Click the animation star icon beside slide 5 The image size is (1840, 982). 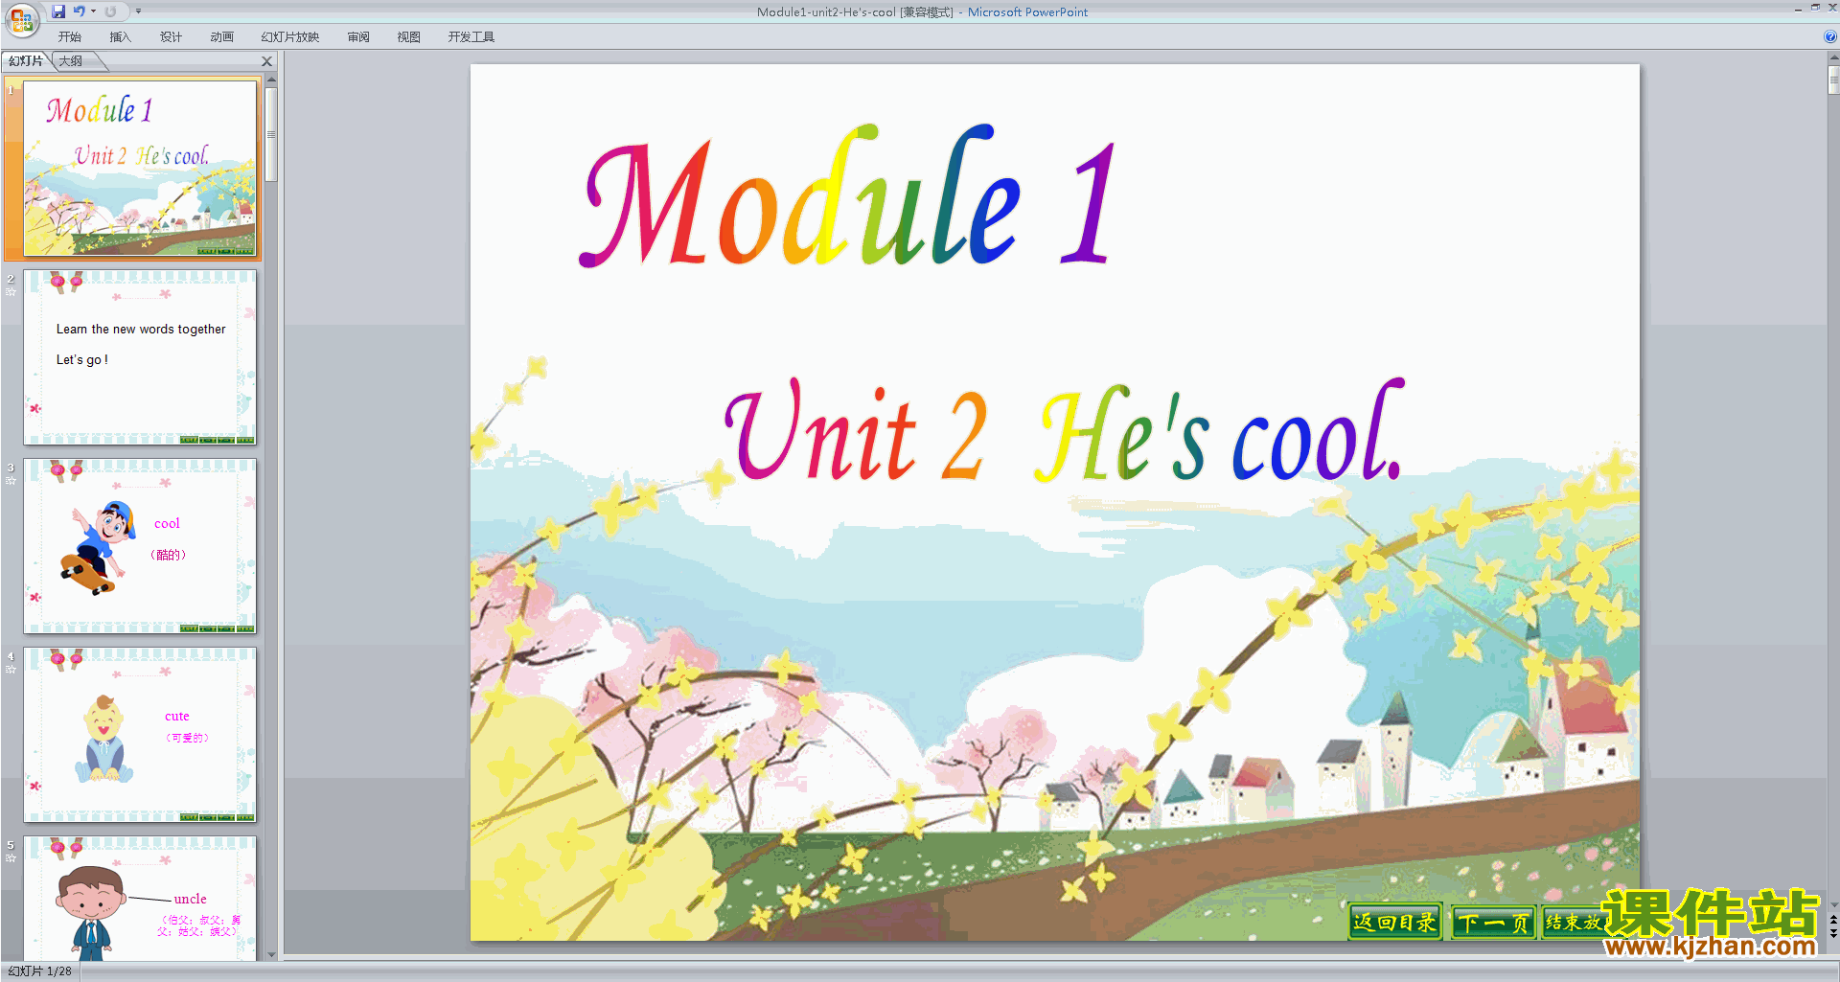point(11,858)
